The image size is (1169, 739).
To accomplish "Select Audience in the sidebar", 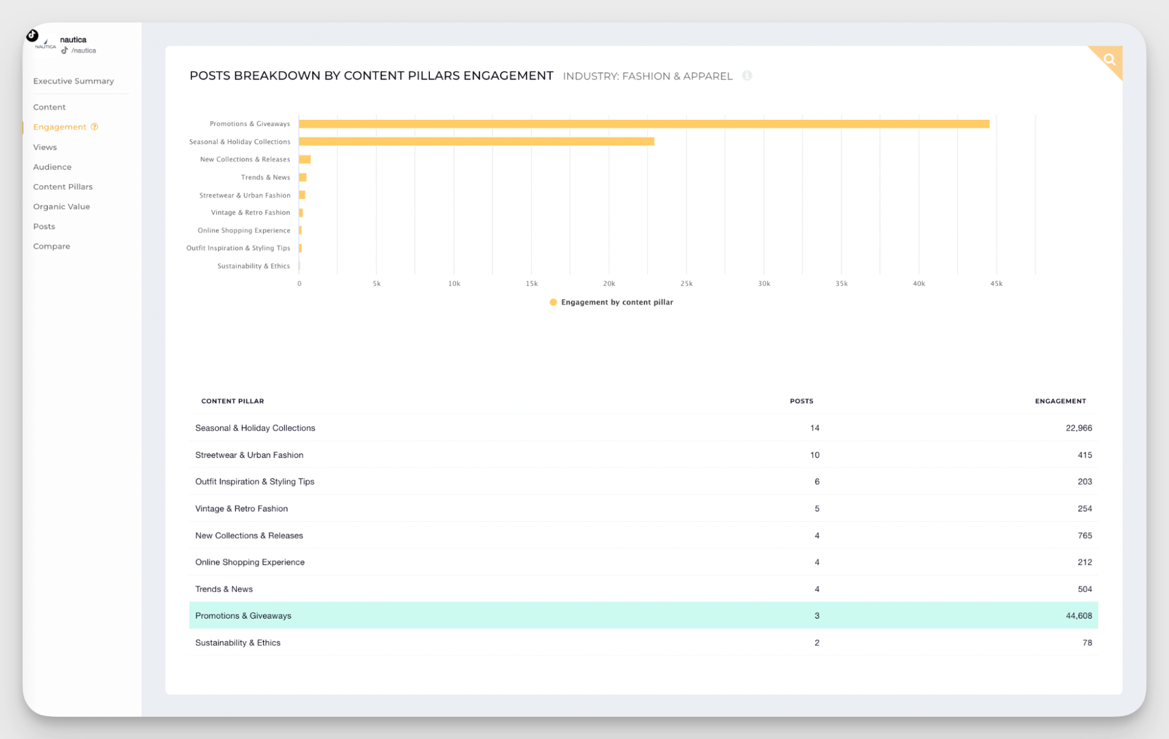I will click(x=52, y=166).
